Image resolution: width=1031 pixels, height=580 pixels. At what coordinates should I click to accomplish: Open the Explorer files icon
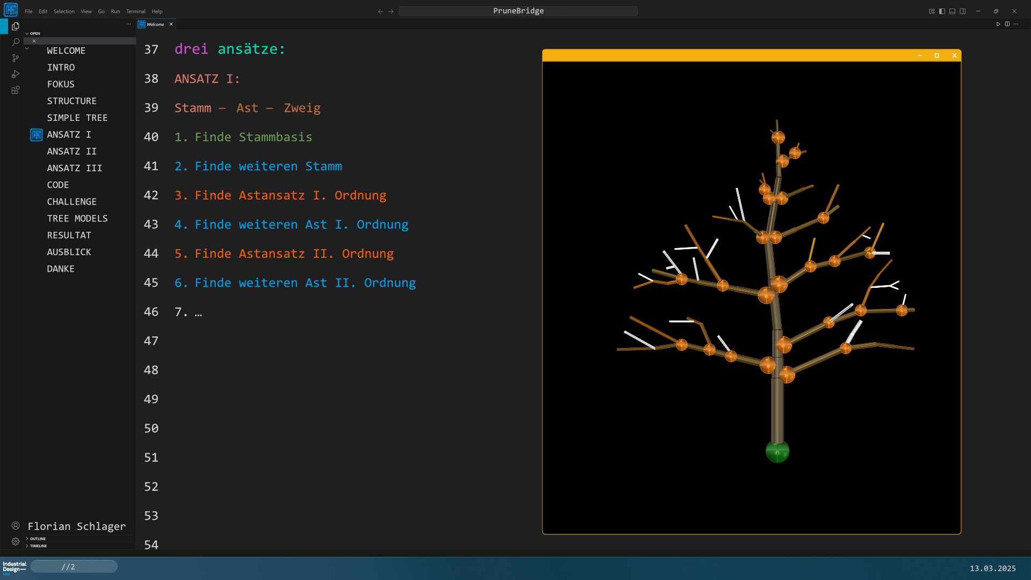(x=16, y=26)
